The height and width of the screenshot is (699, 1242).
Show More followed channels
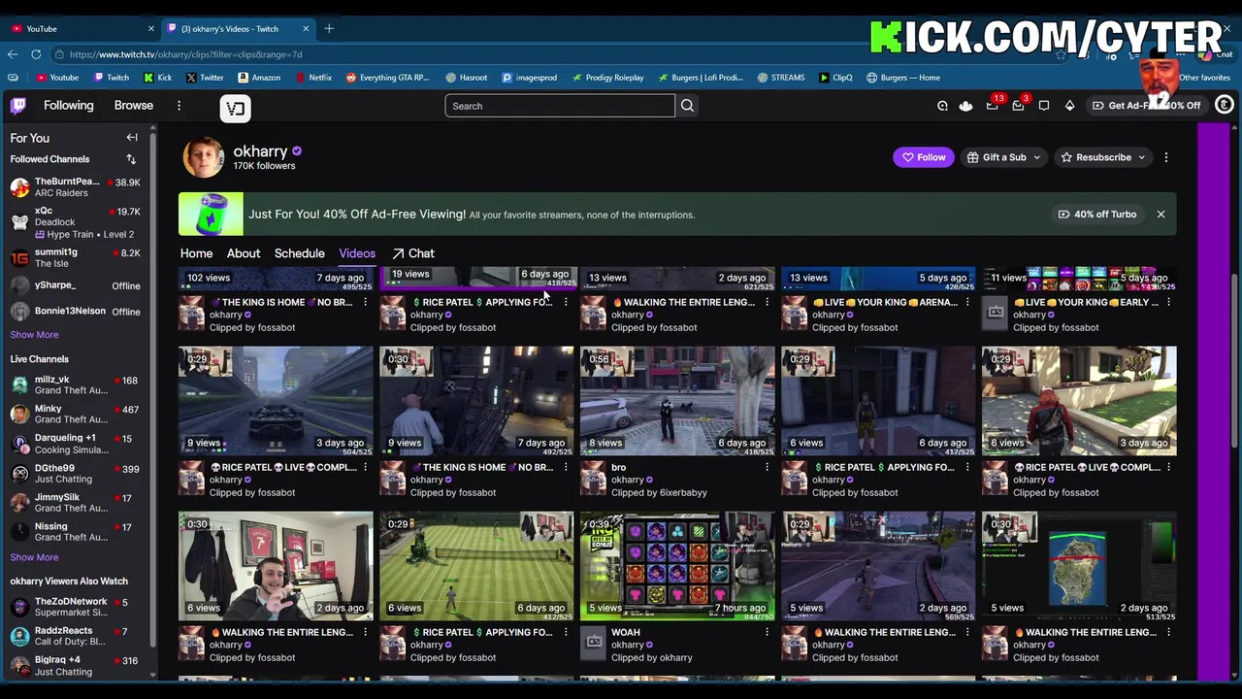[x=34, y=335]
